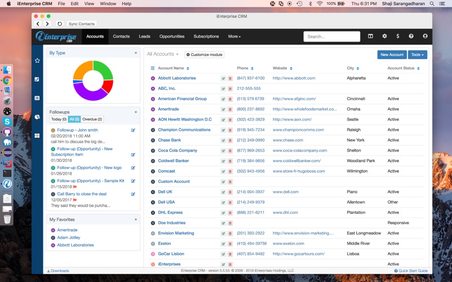Show Today (0) followups
This screenshot has height=282, width=452.
point(59,119)
